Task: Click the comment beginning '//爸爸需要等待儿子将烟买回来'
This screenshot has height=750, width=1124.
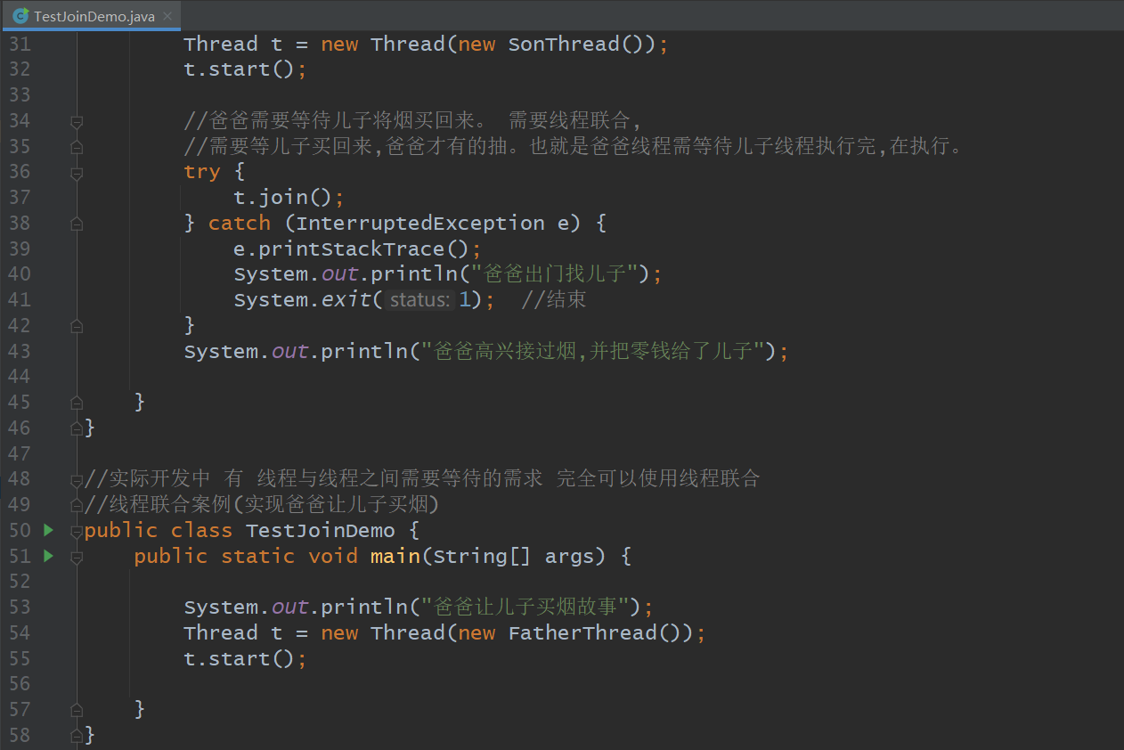Action: pos(412,121)
